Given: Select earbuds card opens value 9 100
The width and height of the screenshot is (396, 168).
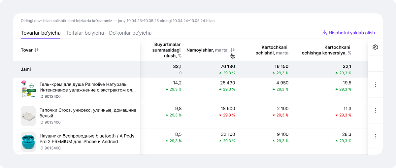Looking at the screenshot, I should click(x=282, y=134).
